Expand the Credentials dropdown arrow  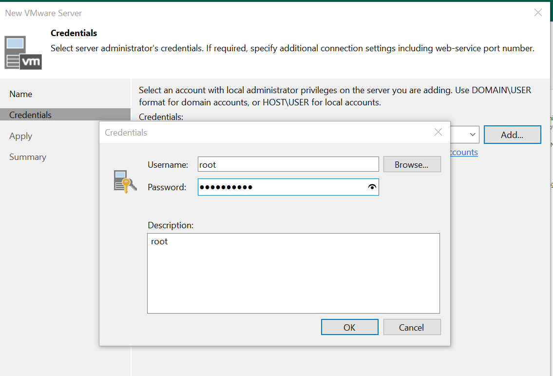pos(472,135)
